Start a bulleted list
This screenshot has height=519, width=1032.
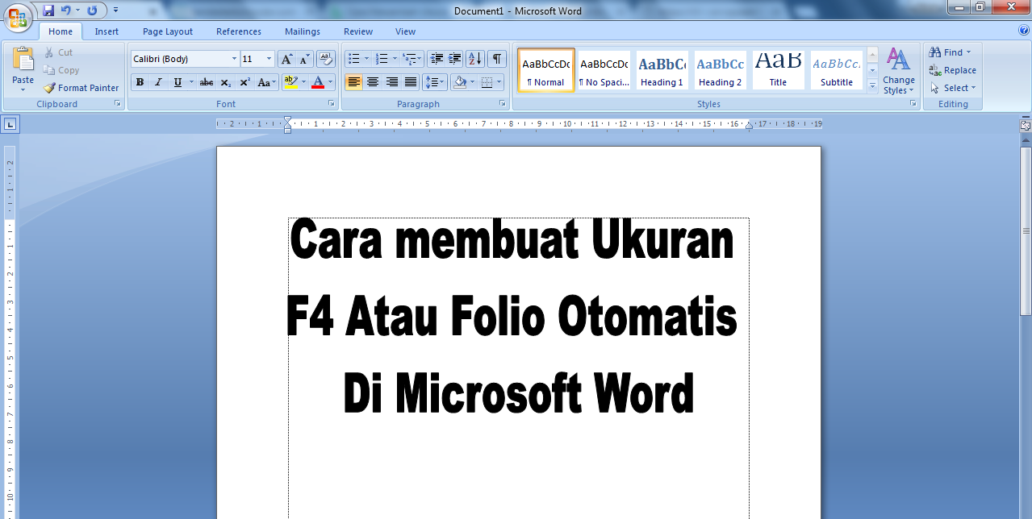pyautogui.click(x=353, y=59)
